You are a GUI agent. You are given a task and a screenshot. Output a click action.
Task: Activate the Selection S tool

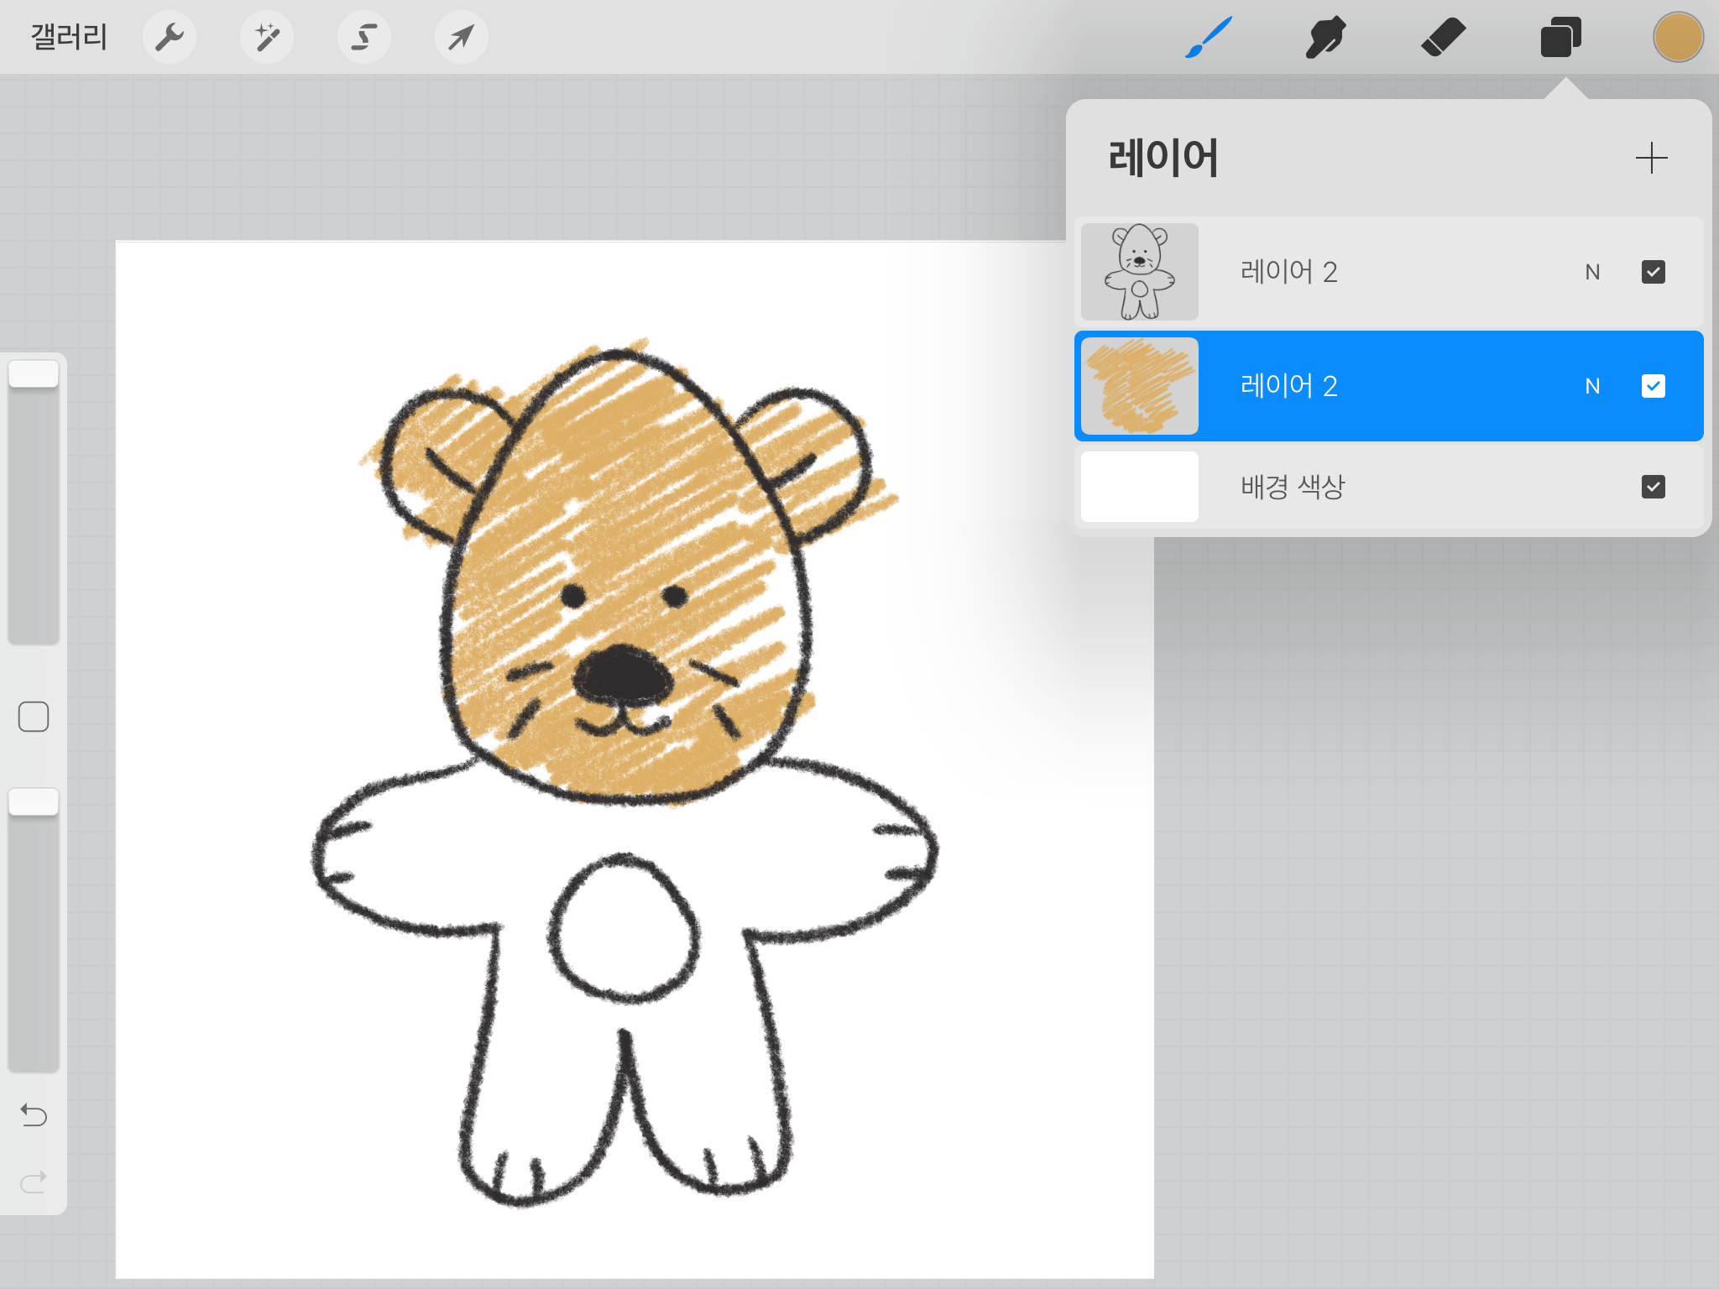click(x=364, y=37)
